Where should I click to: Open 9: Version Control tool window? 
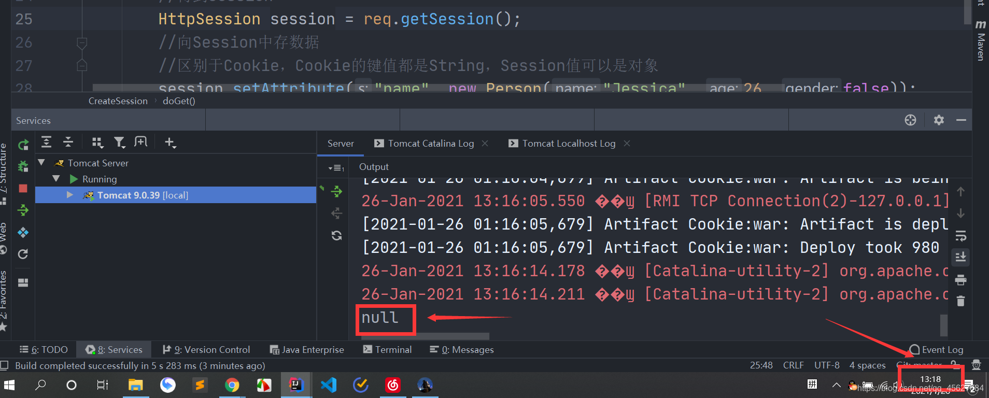pos(206,350)
